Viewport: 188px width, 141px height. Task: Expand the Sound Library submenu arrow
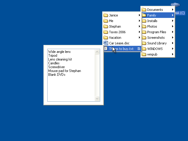pyautogui.click(x=172, y=43)
